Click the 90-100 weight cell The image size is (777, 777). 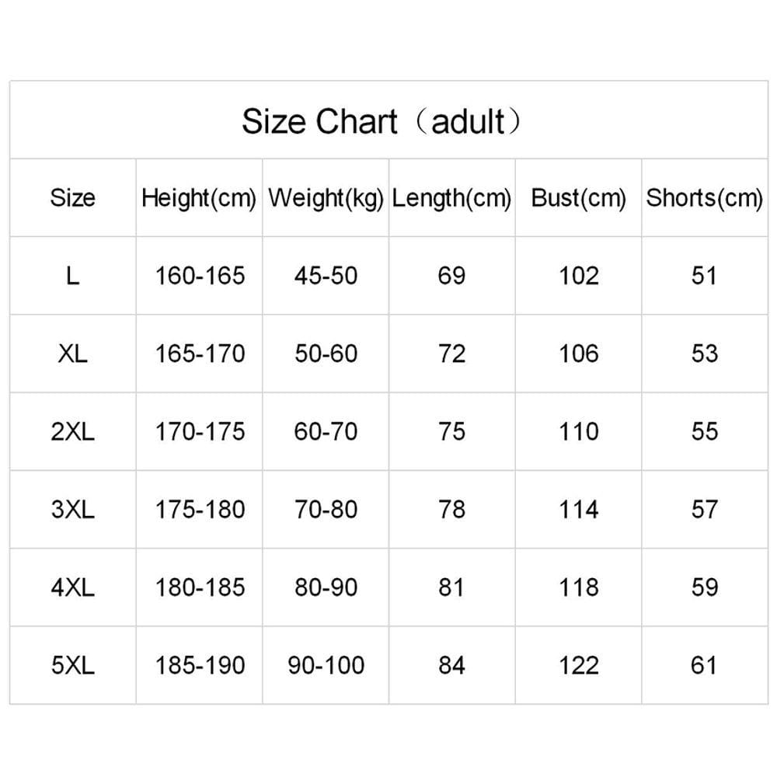pyautogui.click(x=326, y=665)
